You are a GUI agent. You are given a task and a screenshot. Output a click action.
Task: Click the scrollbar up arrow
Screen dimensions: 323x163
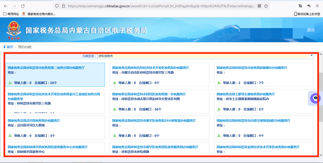321,54
